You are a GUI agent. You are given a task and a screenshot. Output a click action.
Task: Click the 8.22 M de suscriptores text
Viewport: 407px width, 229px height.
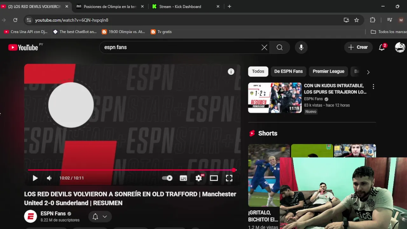[60, 220]
